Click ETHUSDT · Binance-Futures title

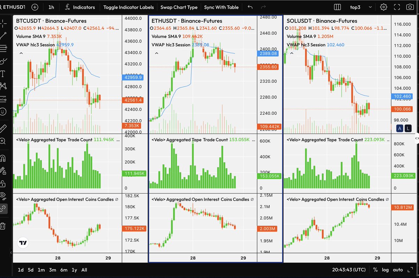click(187, 21)
